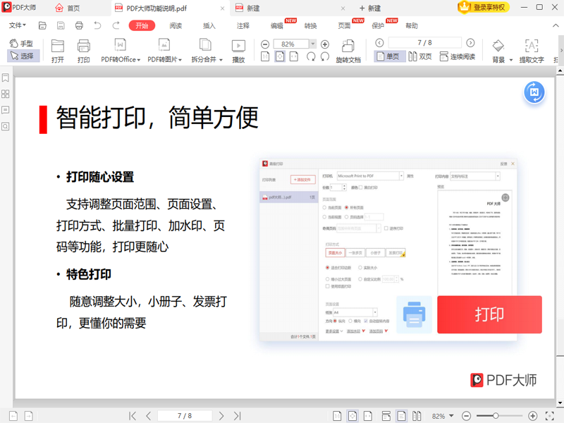Open the bookmarks panel in the left sidebar
Image resolution: width=564 pixels, height=423 pixels.
(6, 78)
